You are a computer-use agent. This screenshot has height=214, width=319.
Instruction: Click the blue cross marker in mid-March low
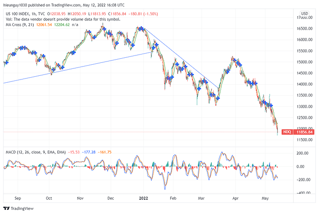(212, 95)
